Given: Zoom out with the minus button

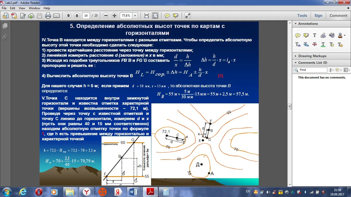Looking at the screenshot, I should 106,16.
